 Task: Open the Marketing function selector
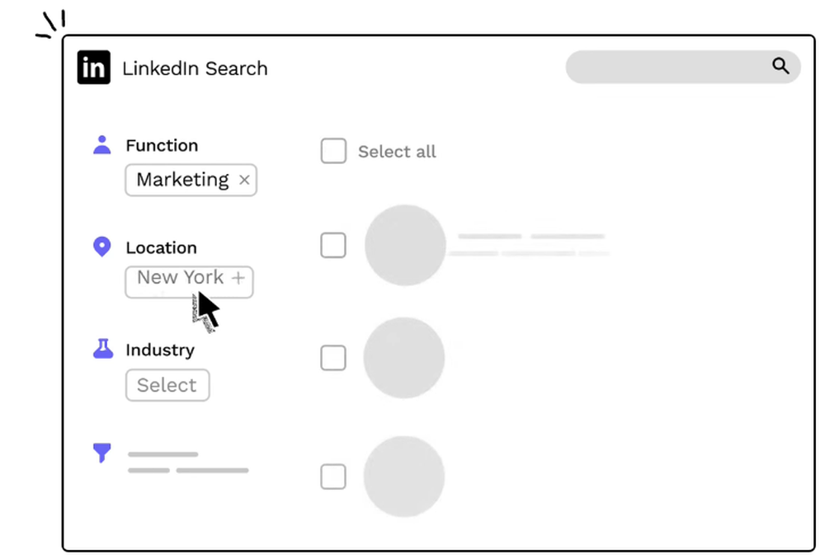(x=182, y=180)
